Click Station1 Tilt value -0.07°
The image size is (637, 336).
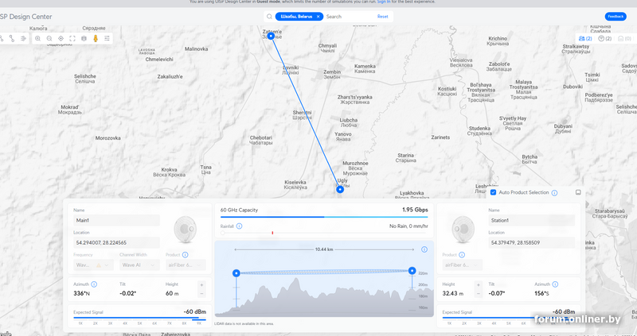496,293
